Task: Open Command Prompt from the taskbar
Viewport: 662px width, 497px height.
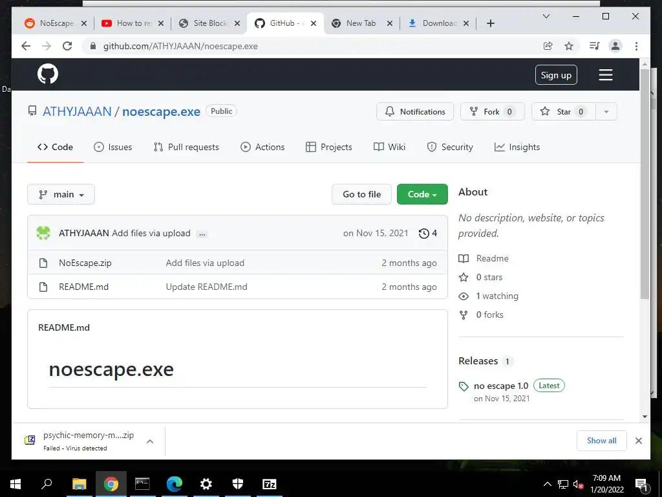Action: click(142, 484)
